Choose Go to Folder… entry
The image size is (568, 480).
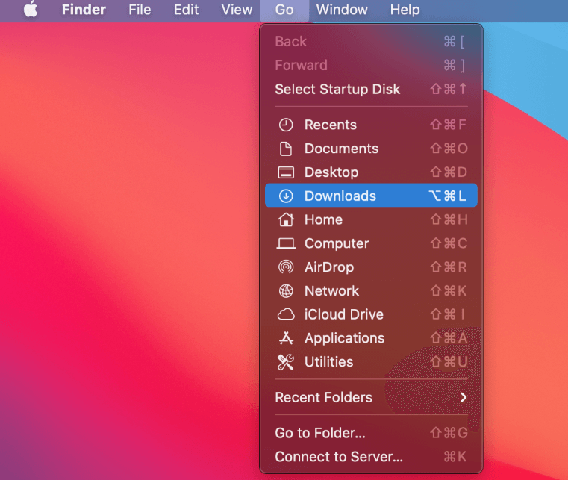(x=371, y=433)
